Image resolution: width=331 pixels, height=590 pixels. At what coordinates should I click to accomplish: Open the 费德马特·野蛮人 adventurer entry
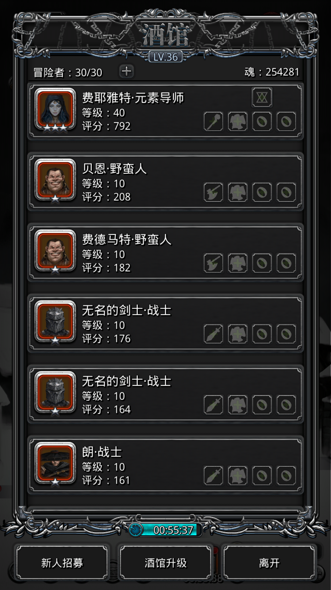[165, 253]
